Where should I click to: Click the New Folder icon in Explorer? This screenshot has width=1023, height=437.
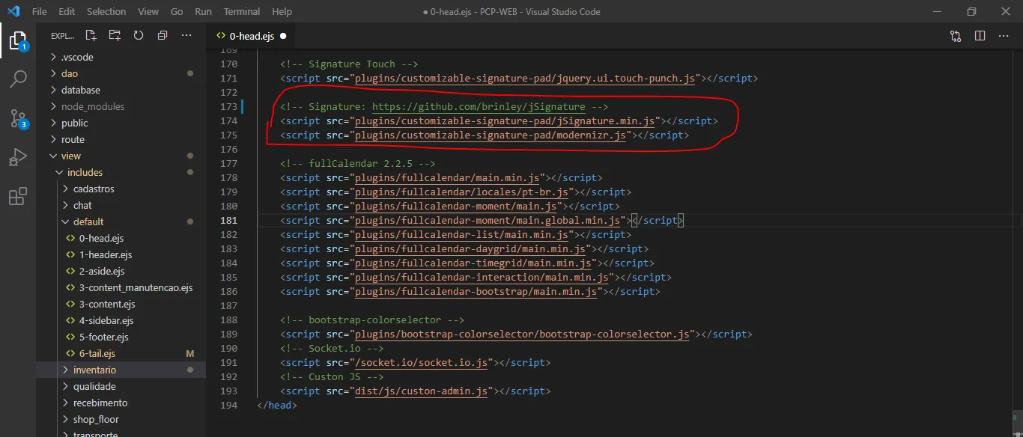tap(115, 35)
